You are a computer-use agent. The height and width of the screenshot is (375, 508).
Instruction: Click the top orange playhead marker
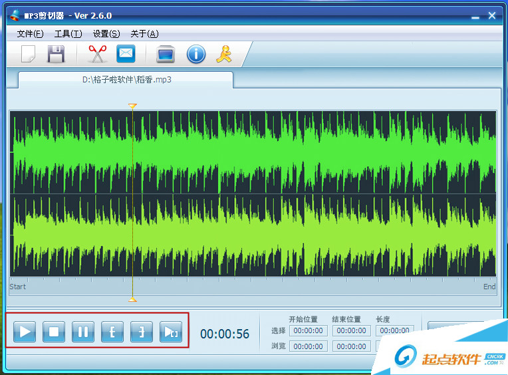pos(132,106)
